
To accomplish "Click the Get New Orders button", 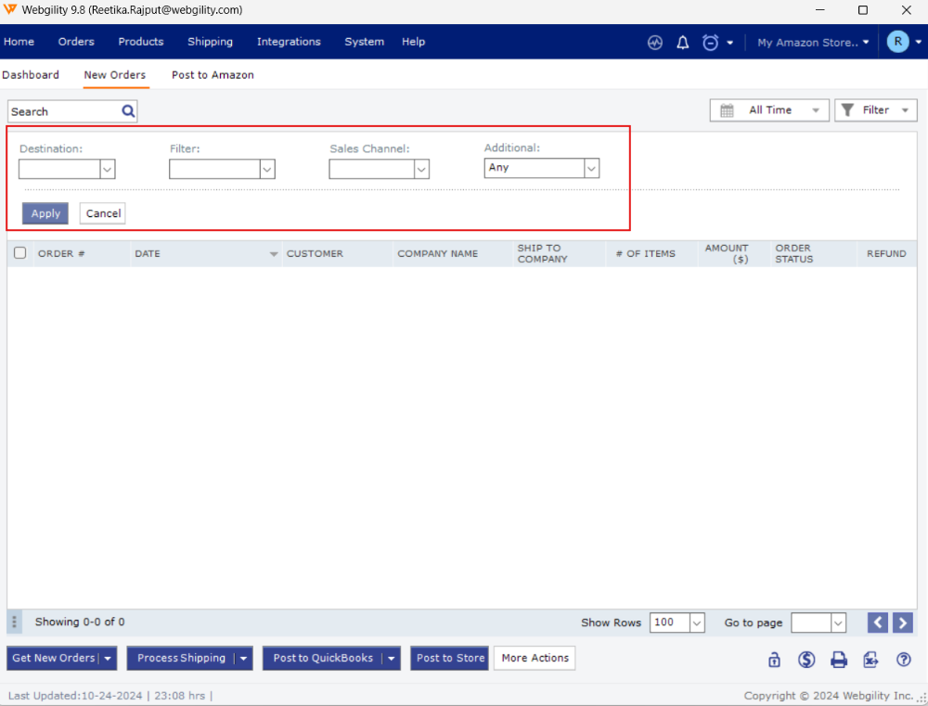I will pyautogui.click(x=53, y=659).
